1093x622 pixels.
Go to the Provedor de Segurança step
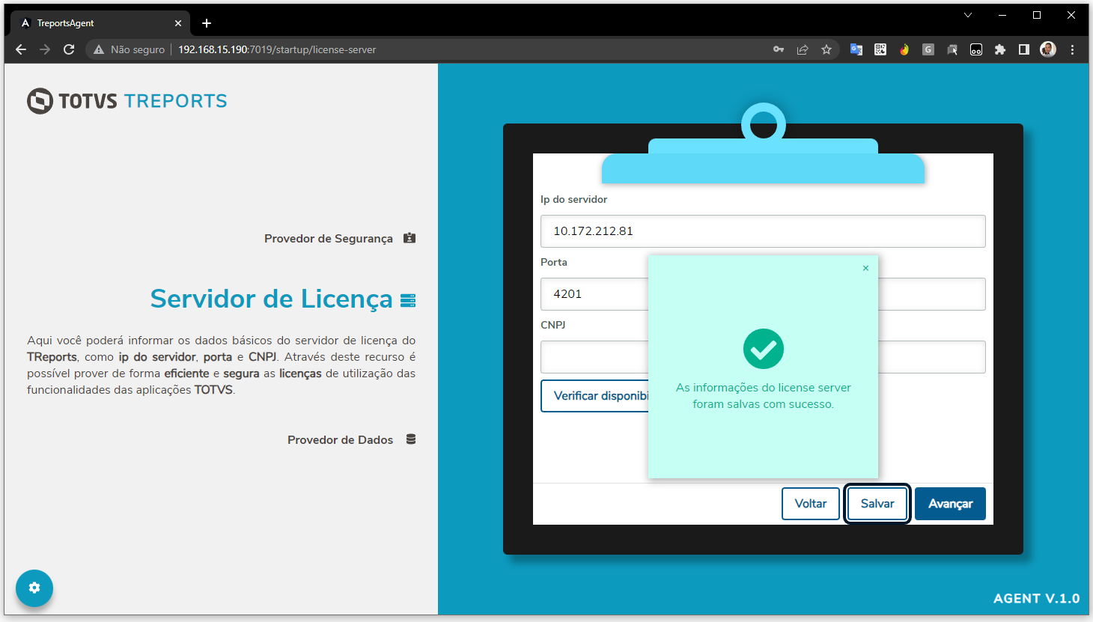340,238
